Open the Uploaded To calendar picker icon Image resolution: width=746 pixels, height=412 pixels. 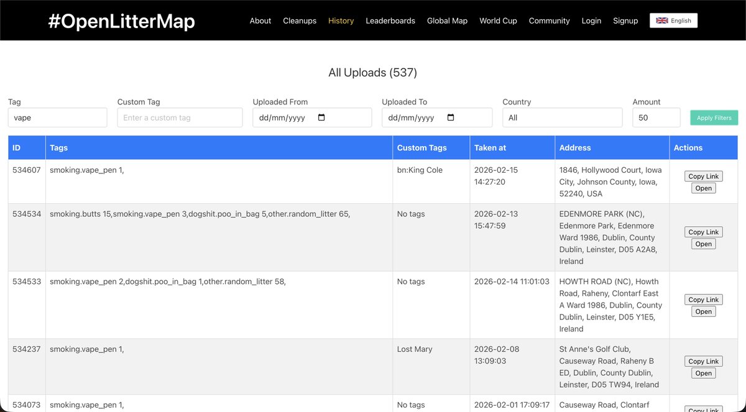coord(451,117)
